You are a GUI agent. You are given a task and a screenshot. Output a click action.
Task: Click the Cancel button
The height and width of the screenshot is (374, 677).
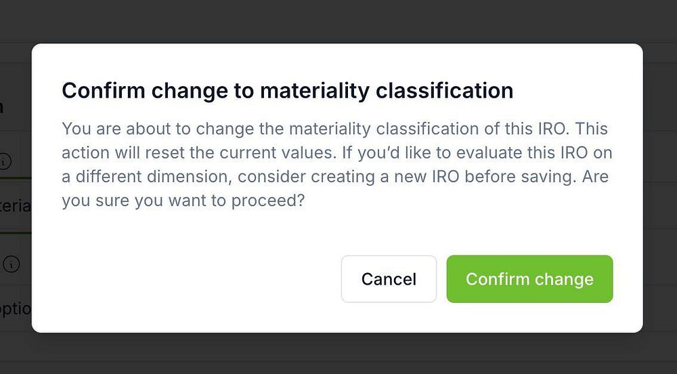(x=389, y=279)
